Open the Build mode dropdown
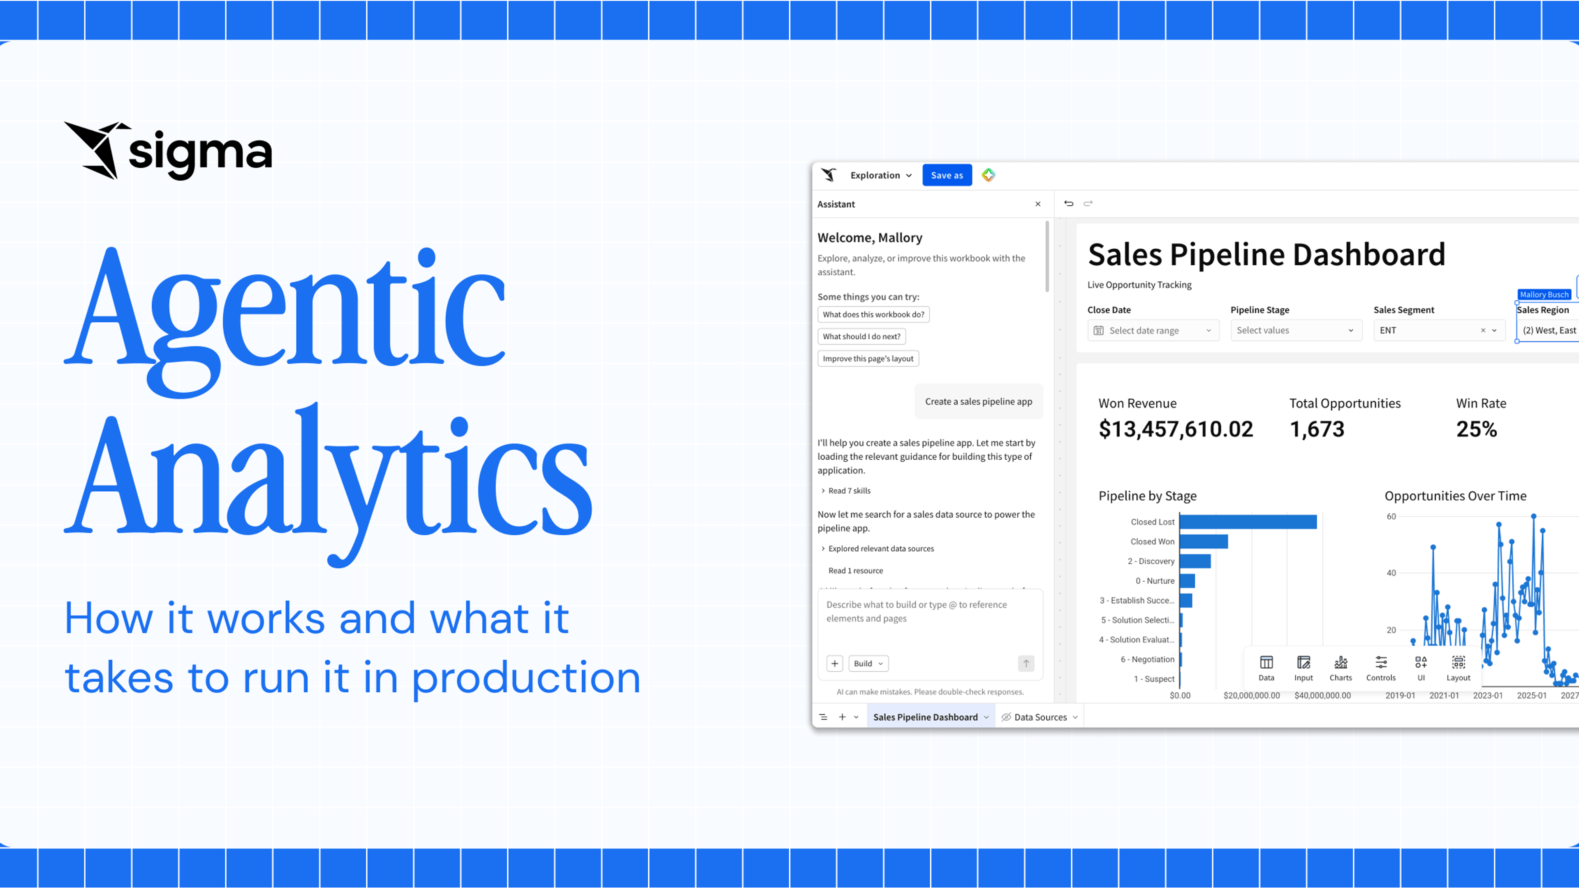This screenshot has width=1579, height=888. pos(868,664)
